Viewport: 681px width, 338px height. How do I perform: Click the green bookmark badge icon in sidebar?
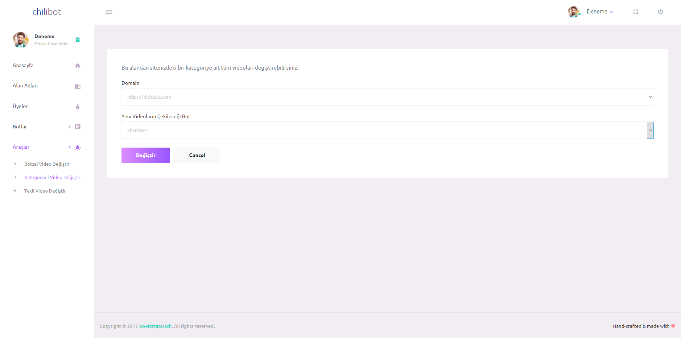[x=77, y=40]
